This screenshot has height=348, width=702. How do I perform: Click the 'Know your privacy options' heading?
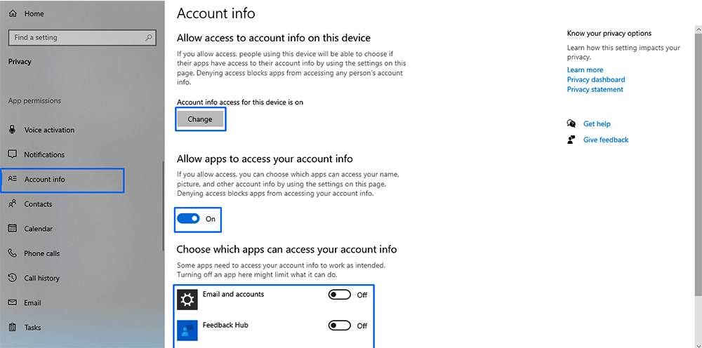point(609,33)
